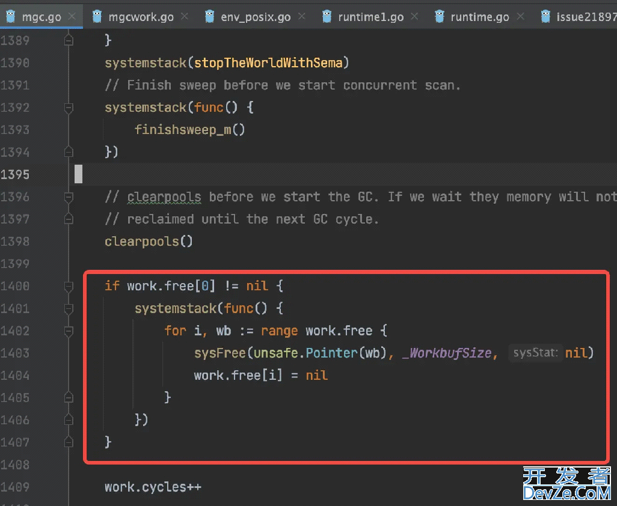
Task: Click the Go gopher icon on runtime1.go tab
Action: (x=327, y=16)
